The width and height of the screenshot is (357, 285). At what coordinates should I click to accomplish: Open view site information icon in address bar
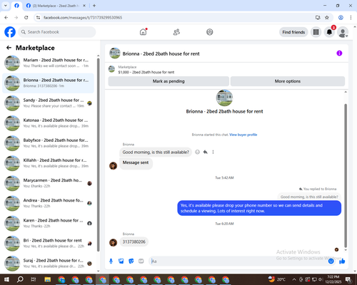[38, 17]
